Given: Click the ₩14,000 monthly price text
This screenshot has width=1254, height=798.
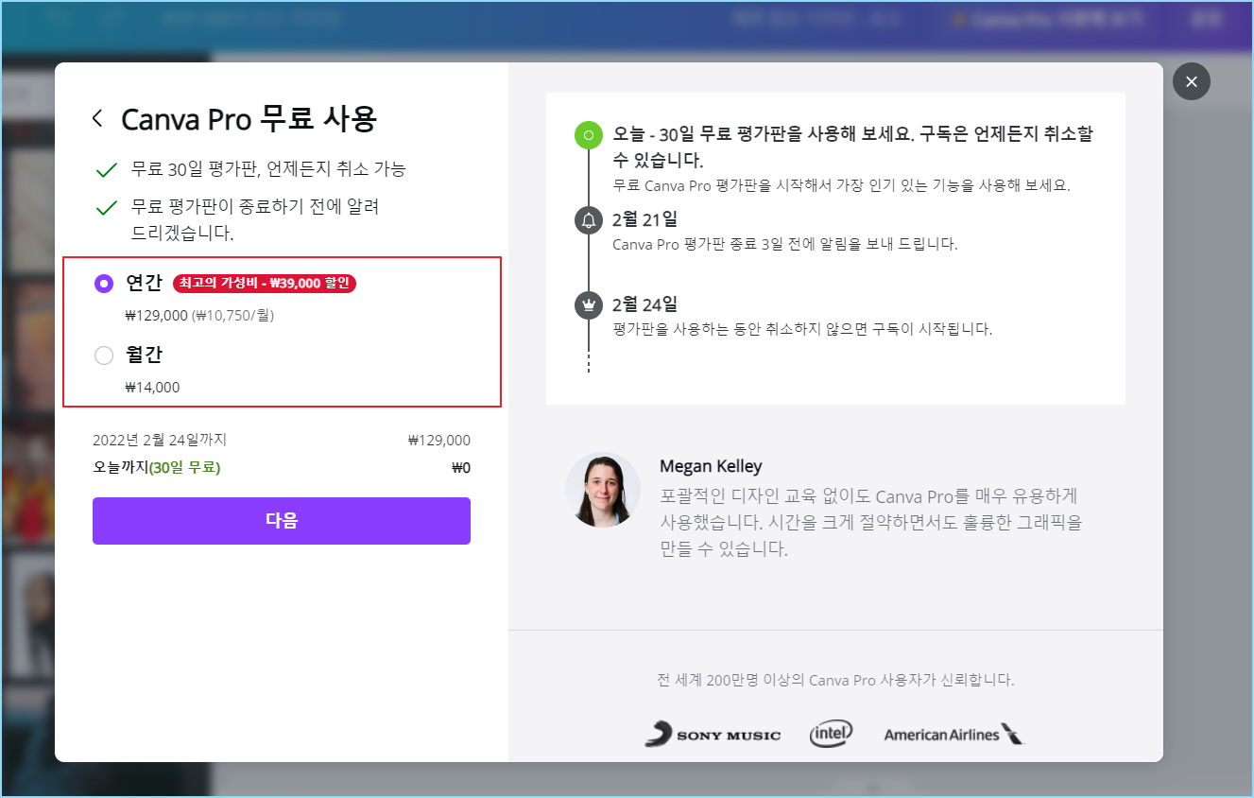Looking at the screenshot, I should coord(152,388).
